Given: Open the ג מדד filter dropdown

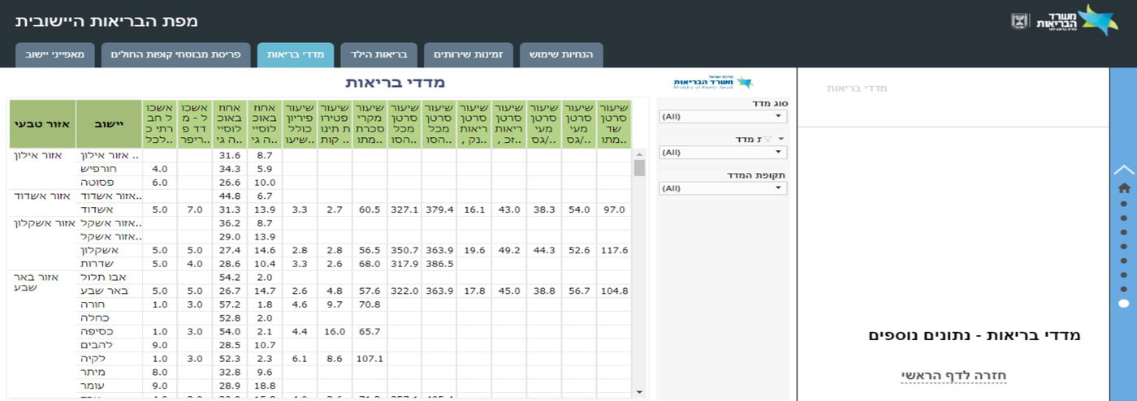Looking at the screenshot, I should tap(723, 152).
